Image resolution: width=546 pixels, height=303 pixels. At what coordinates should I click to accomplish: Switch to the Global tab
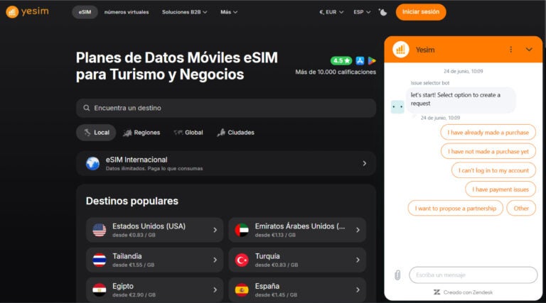(x=188, y=133)
